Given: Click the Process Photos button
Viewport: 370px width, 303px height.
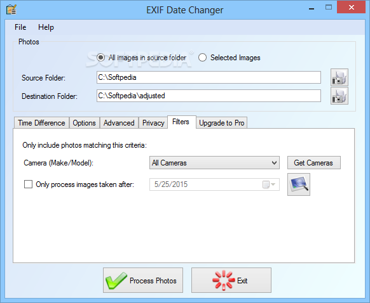Looking at the screenshot, I should click(x=143, y=280).
